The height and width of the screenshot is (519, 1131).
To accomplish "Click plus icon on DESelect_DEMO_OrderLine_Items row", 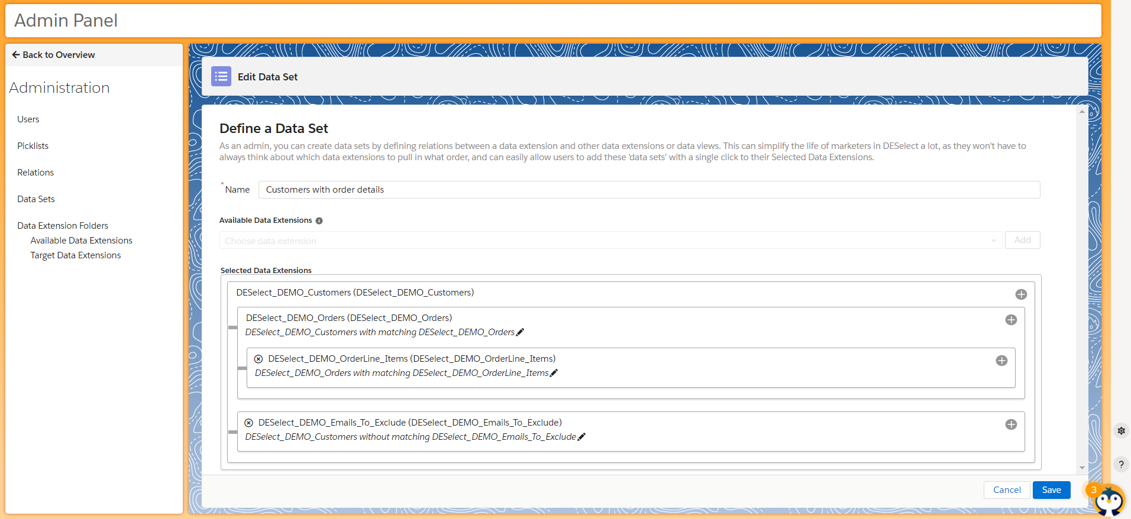I will click(x=1001, y=361).
